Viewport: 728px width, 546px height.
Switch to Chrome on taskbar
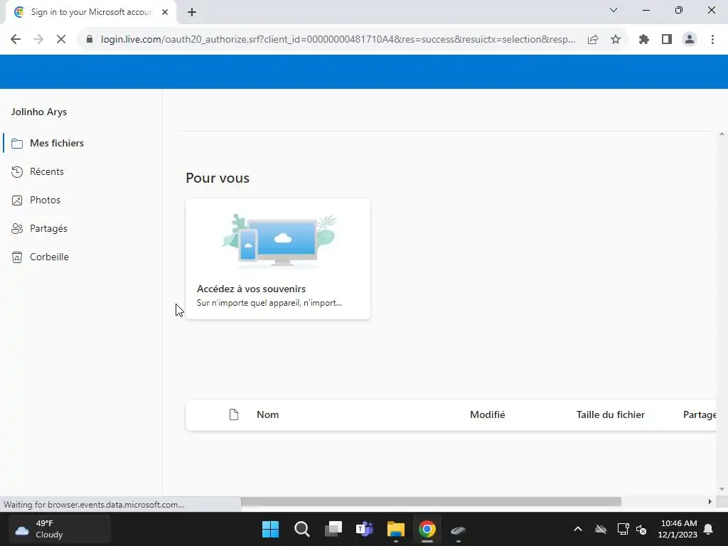point(427,529)
